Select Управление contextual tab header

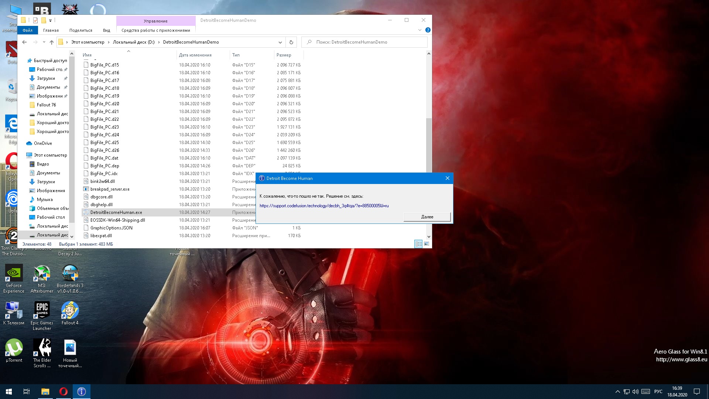156,21
